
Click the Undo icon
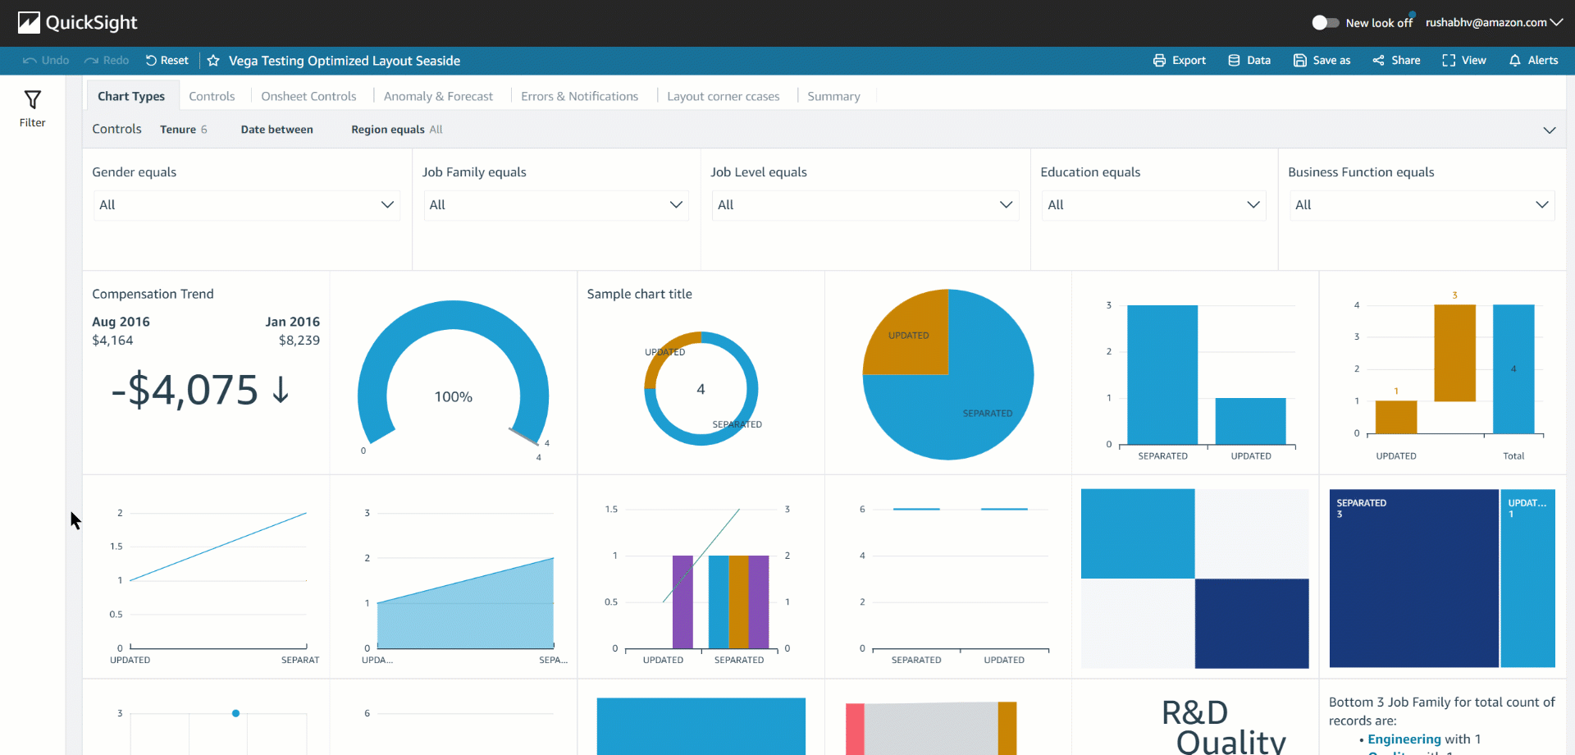point(30,60)
